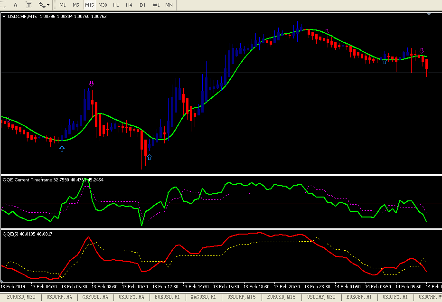Open the XAGUSD, H1 chart tab

(x=203, y=297)
